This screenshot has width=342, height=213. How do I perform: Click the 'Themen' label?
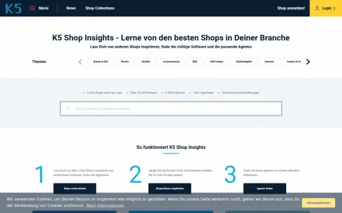pyautogui.click(x=39, y=62)
